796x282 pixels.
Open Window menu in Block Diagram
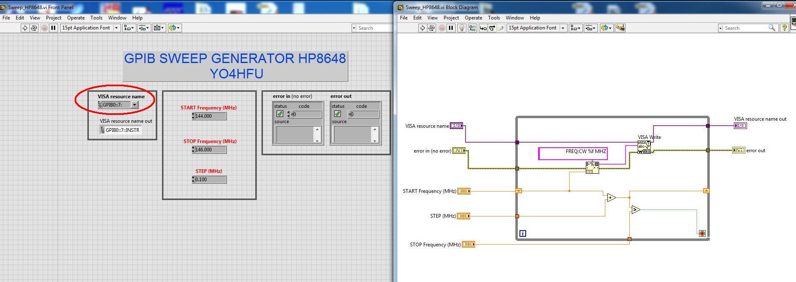(x=515, y=18)
